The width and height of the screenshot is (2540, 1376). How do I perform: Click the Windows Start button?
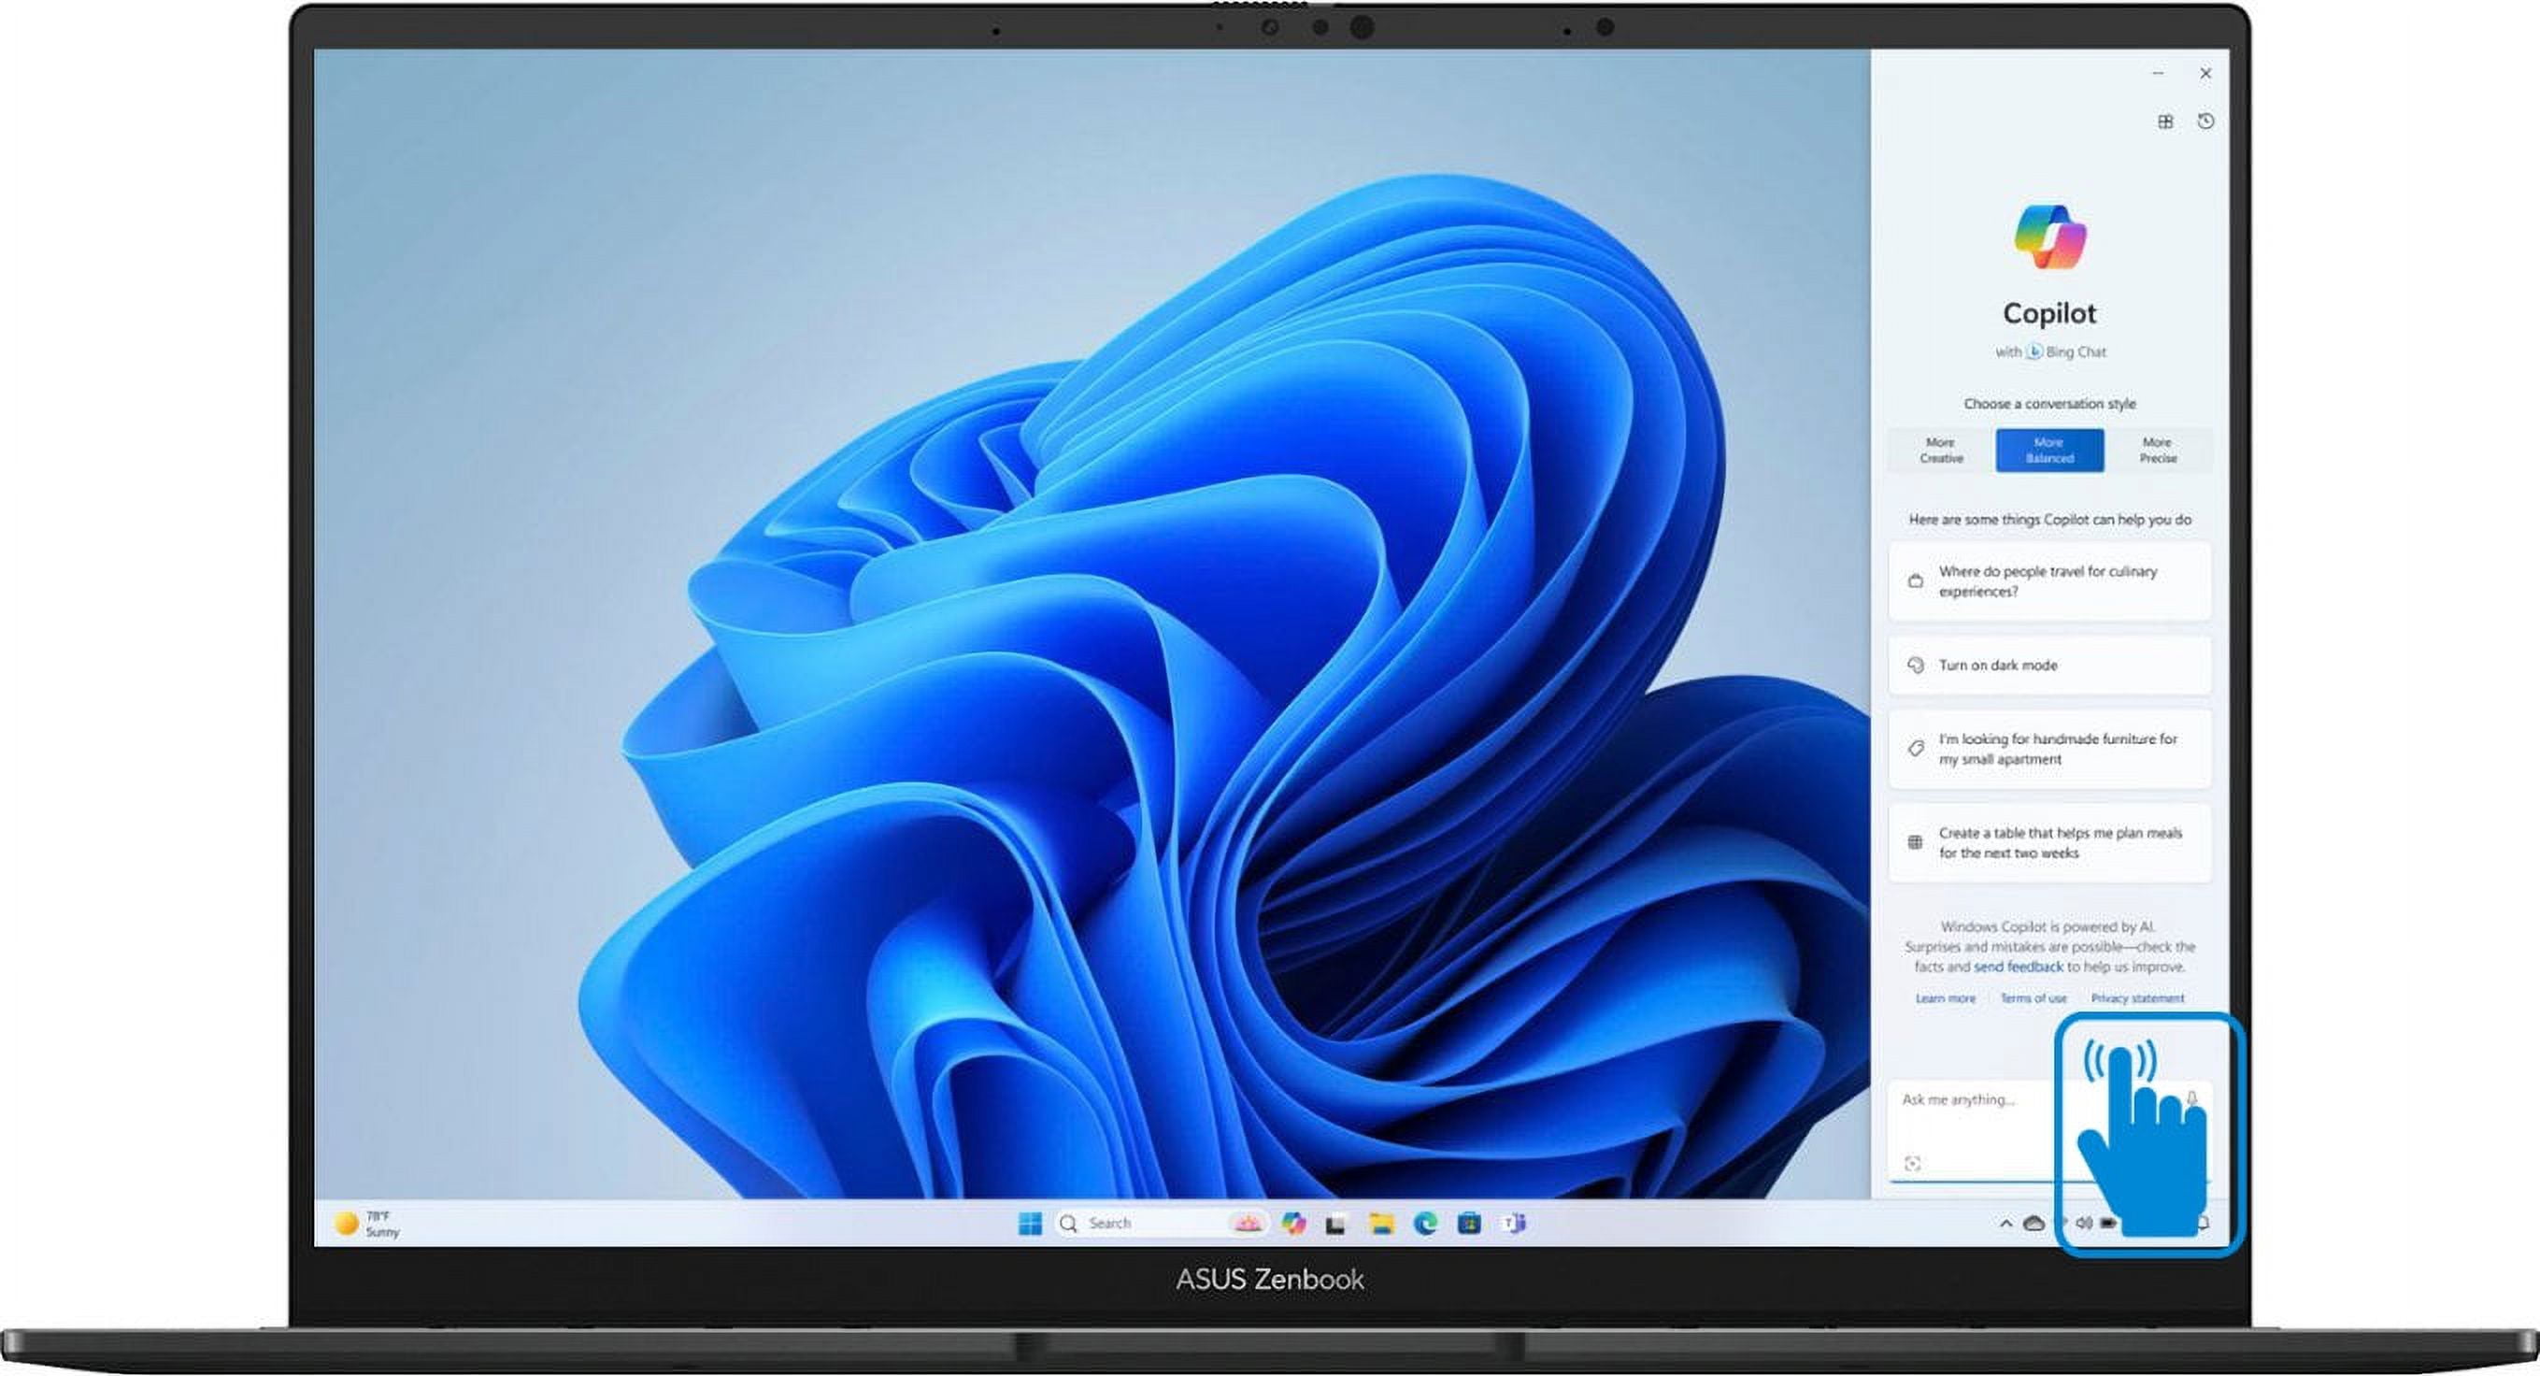click(x=1030, y=1224)
